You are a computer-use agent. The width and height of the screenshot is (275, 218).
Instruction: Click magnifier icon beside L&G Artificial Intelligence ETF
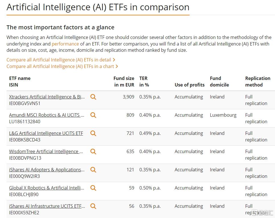coord(93,133)
